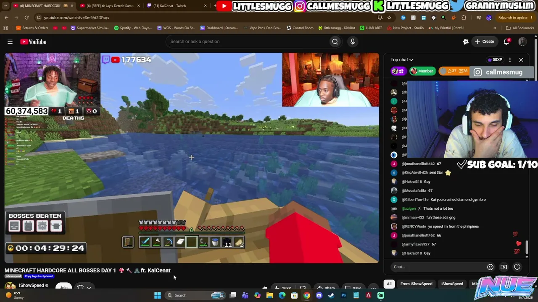Open the LUAR ARTS bookmark
The width and height of the screenshot is (538, 302).
[x=371, y=28]
